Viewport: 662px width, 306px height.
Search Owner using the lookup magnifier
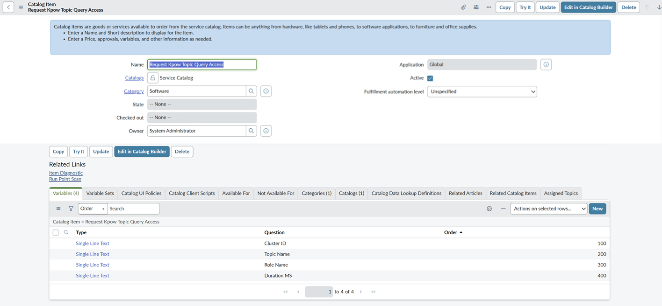pyautogui.click(x=252, y=131)
